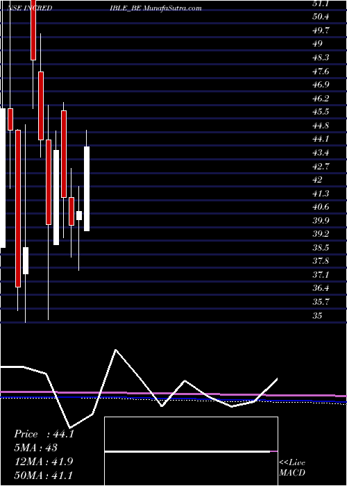
Task: Click the 37.8 price axis label
Action: [321, 261]
